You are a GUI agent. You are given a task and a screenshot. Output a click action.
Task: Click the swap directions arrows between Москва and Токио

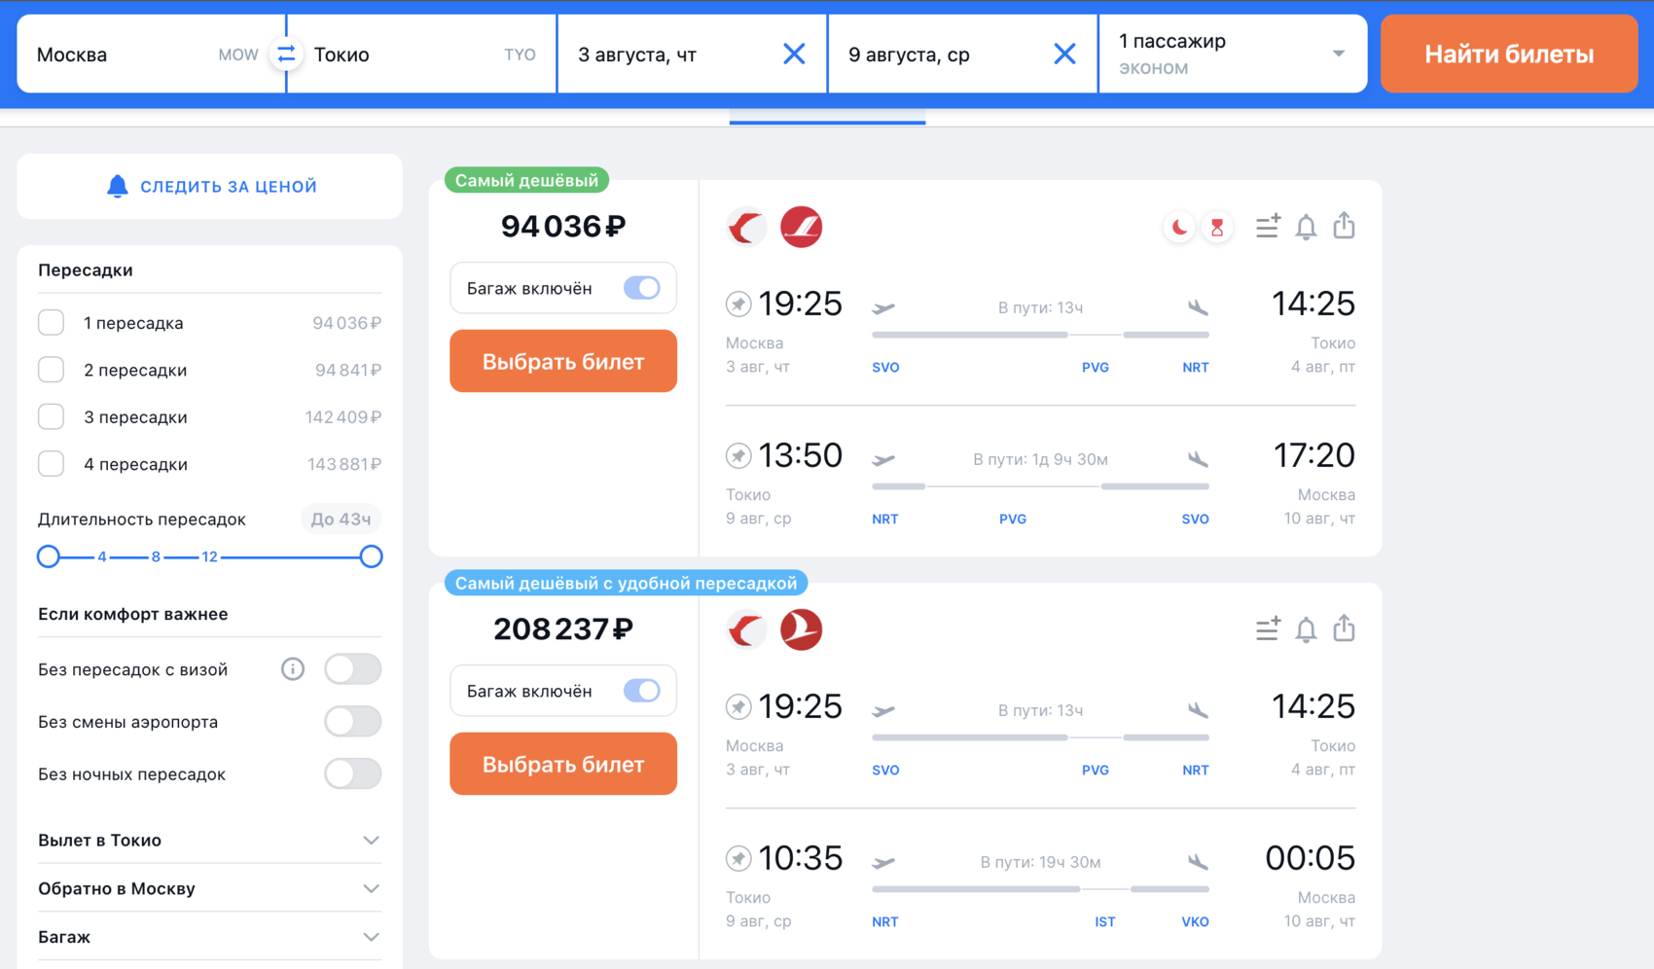click(x=285, y=54)
